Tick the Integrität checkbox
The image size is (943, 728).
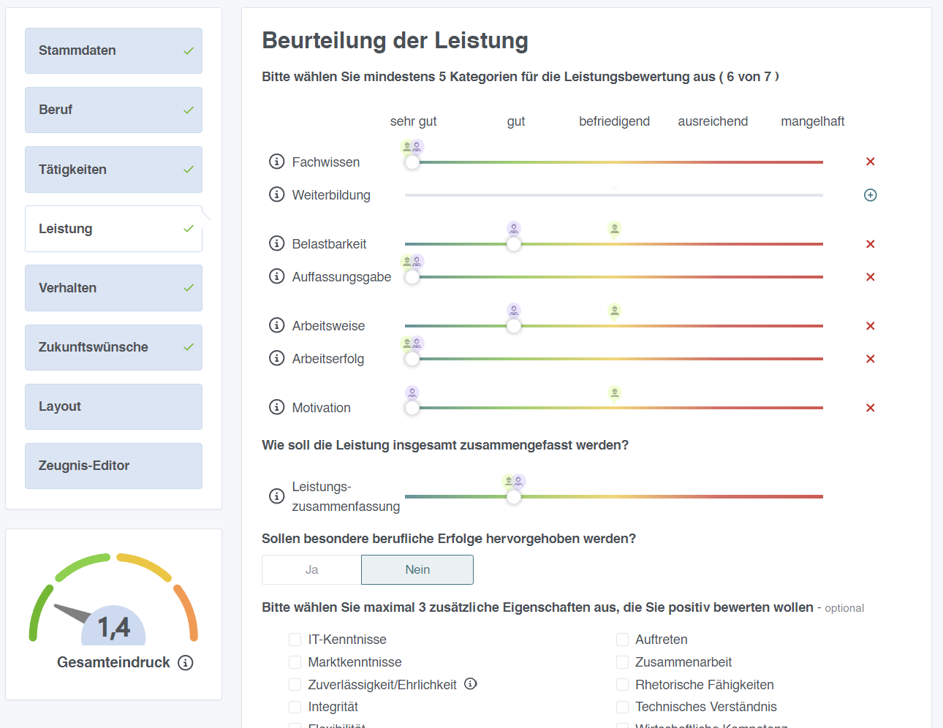tap(295, 707)
